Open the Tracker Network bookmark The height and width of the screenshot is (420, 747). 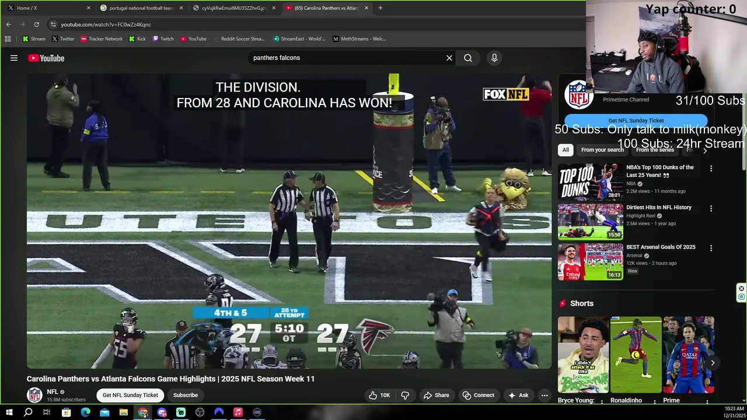click(x=102, y=38)
